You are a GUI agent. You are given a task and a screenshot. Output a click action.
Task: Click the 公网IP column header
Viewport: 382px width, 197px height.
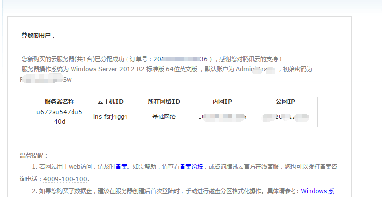click(286, 102)
